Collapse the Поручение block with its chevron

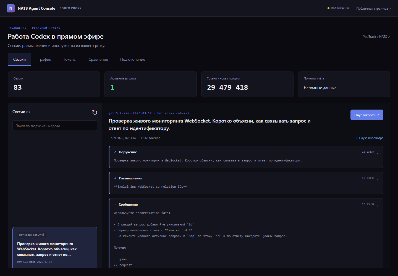click(378, 153)
